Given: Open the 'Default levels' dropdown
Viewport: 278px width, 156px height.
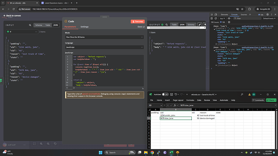Looking at the screenshot, I should 269,18.
